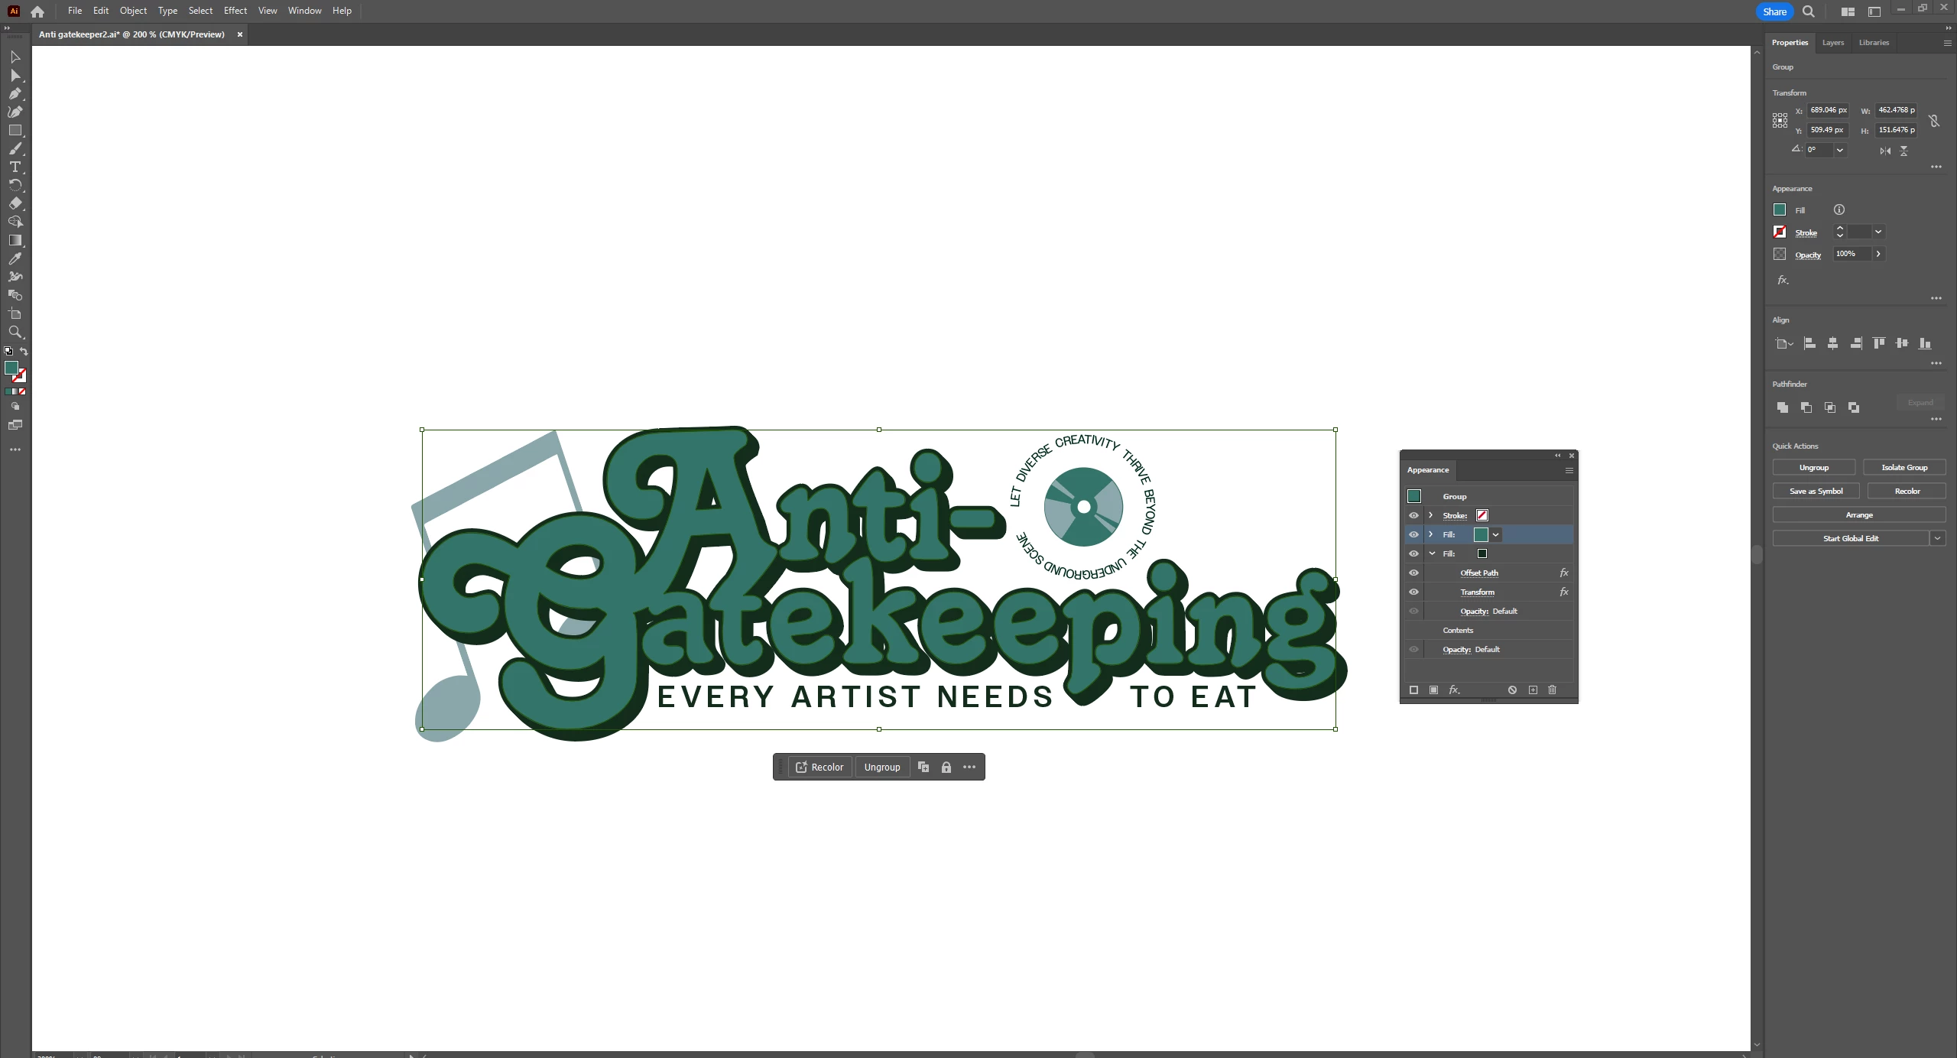This screenshot has width=1957, height=1058.
Task: Select the Type tool
Action: (x=15, y=167)
